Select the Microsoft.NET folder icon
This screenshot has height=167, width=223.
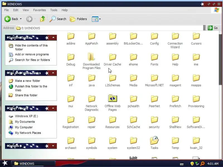(x=154, y=78)
